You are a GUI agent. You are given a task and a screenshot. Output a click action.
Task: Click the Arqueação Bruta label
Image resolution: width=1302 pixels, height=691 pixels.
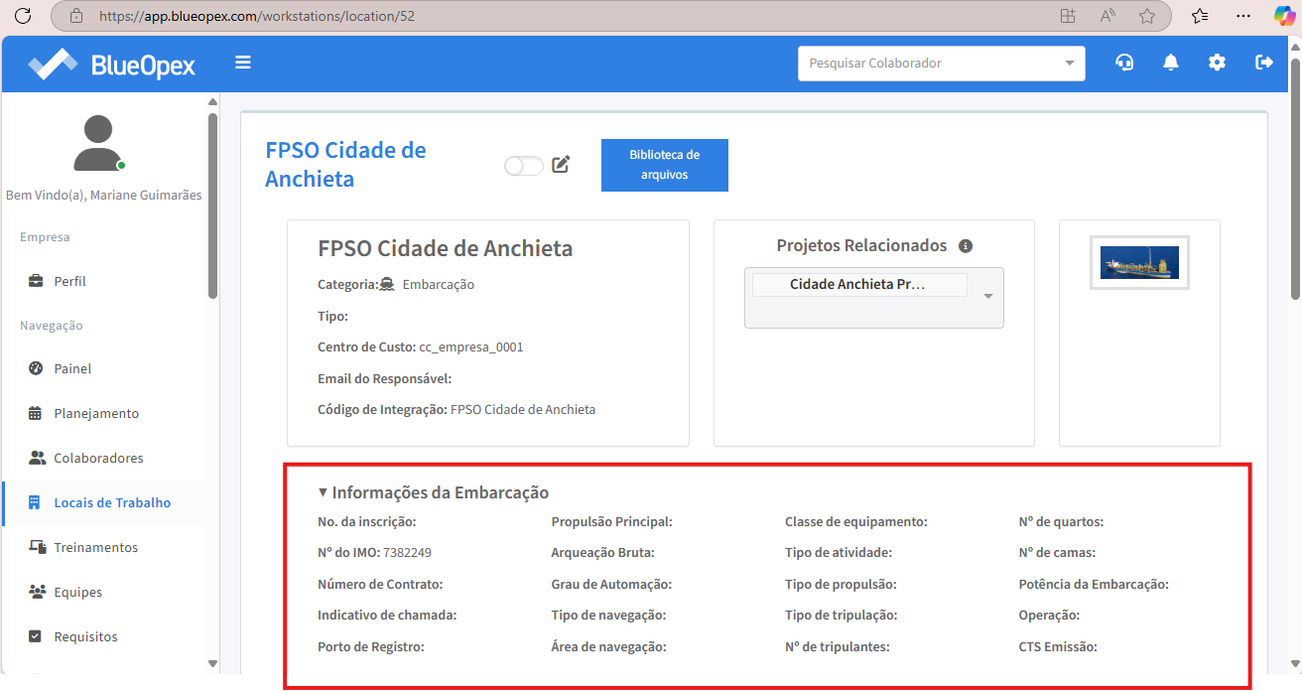tap(603, 552)
